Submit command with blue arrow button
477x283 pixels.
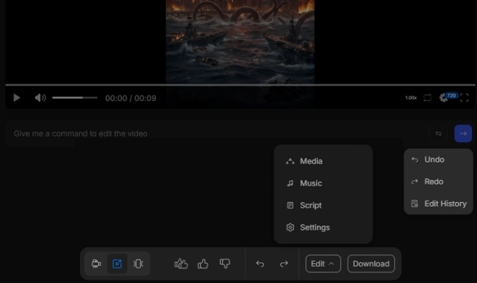[463, 134]
